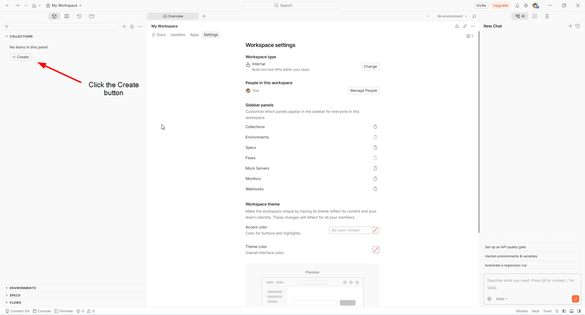Star My Workspace as favorite
Viewport: 585px width, 315px height.
457,26
